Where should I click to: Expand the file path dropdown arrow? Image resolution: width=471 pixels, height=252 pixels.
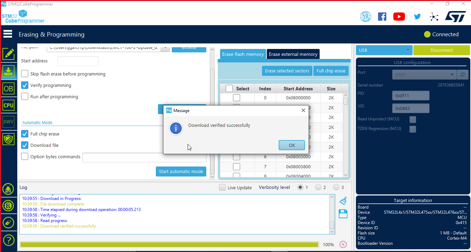click(166, 48)
